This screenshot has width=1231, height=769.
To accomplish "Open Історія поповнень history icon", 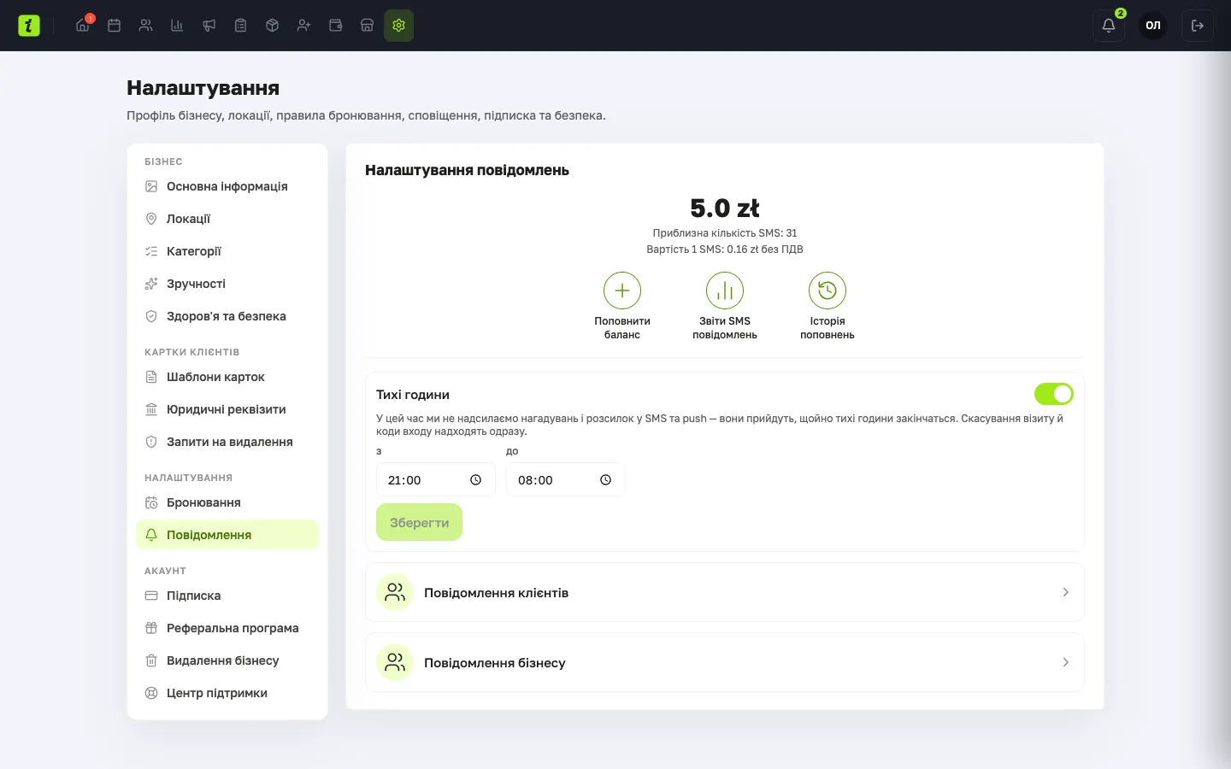I will click(828, 291).
